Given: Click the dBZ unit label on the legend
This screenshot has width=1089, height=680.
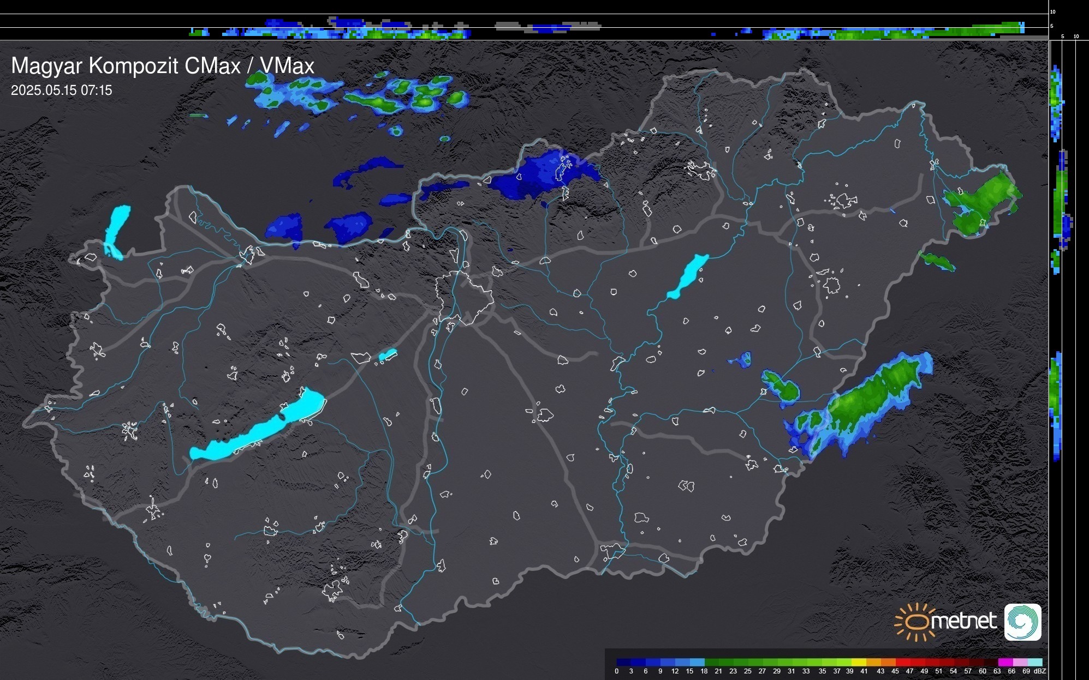Looking at the screenshot, I should pyautogui.click(x=1040, y=671).
